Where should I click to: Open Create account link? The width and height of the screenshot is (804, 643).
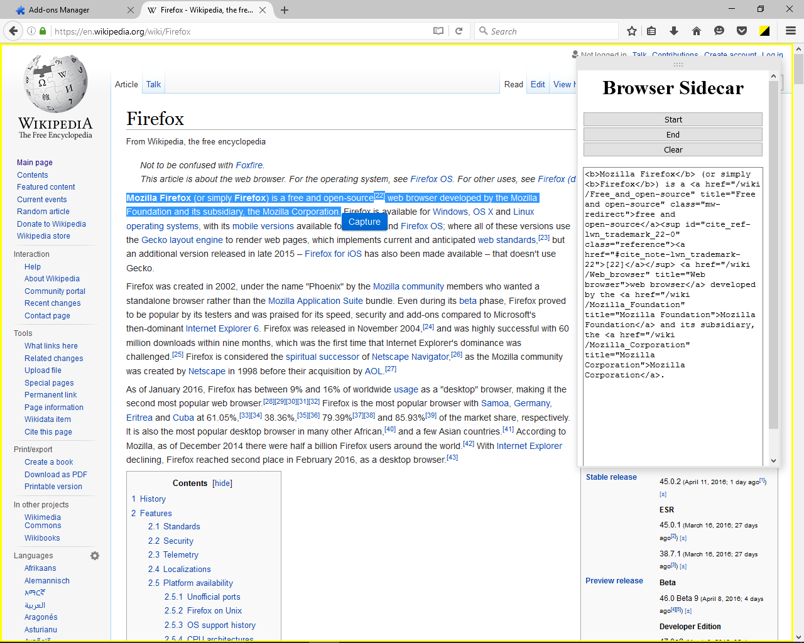pyautogui.click(x=730, y=55)
